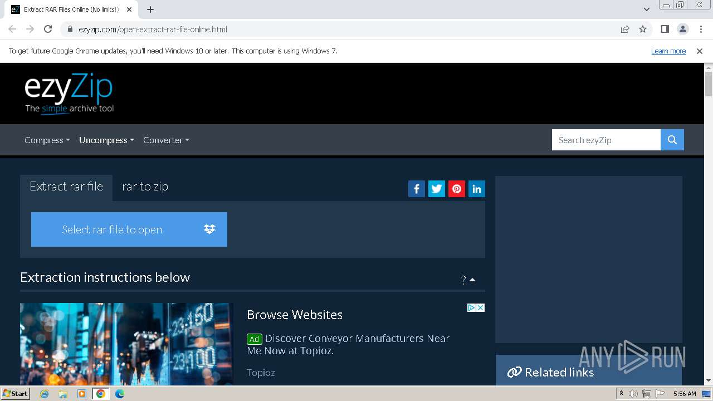Share page on Twitter icon

tap(437, 189)
